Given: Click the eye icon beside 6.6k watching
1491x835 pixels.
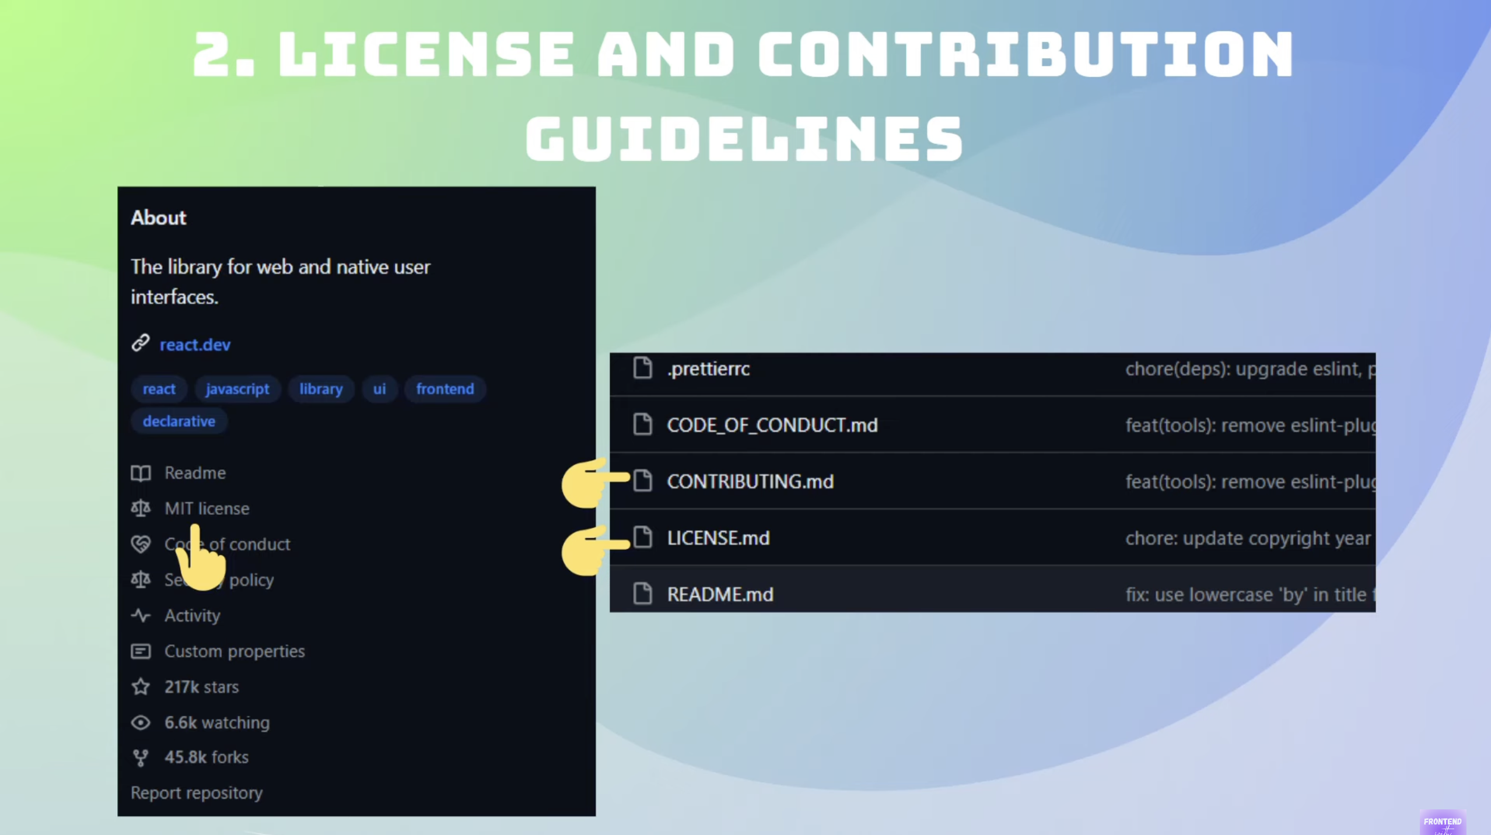Looking at the screenshot, I should coord(141,722).
